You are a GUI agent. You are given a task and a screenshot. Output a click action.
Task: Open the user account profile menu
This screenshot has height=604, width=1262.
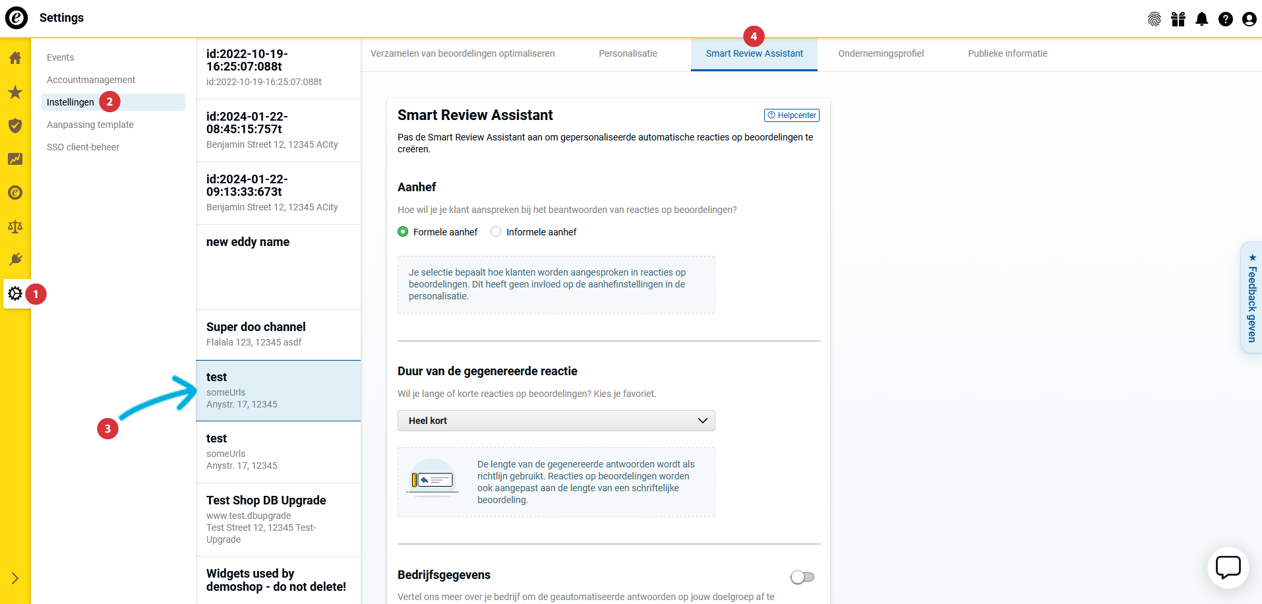click(x=1249, y=19)
